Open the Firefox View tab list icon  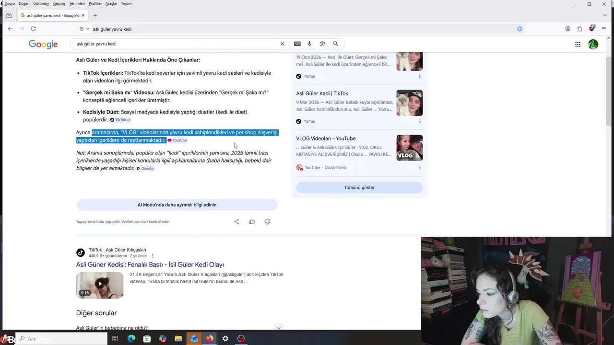click(9, 15)
